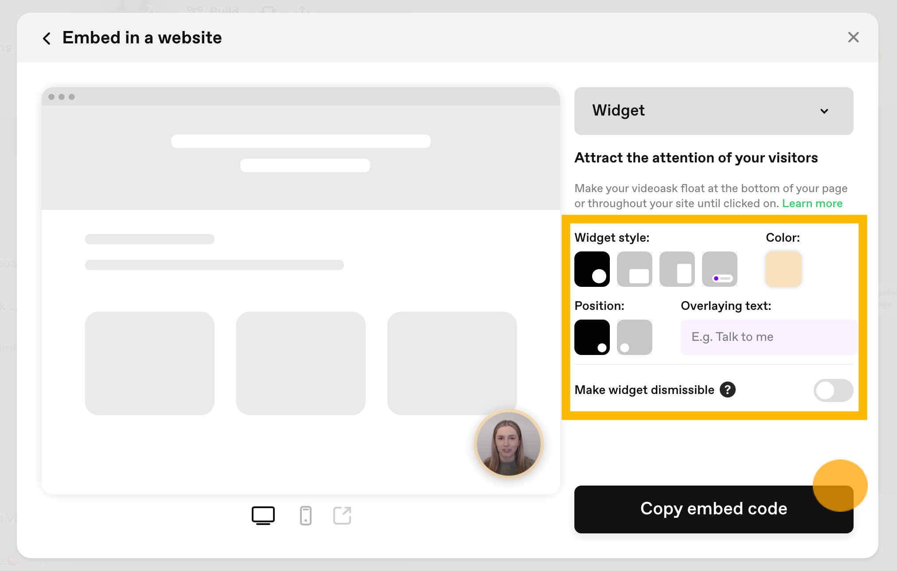
Task: Open the peach widget Color swatch
Action: [784, 269]
